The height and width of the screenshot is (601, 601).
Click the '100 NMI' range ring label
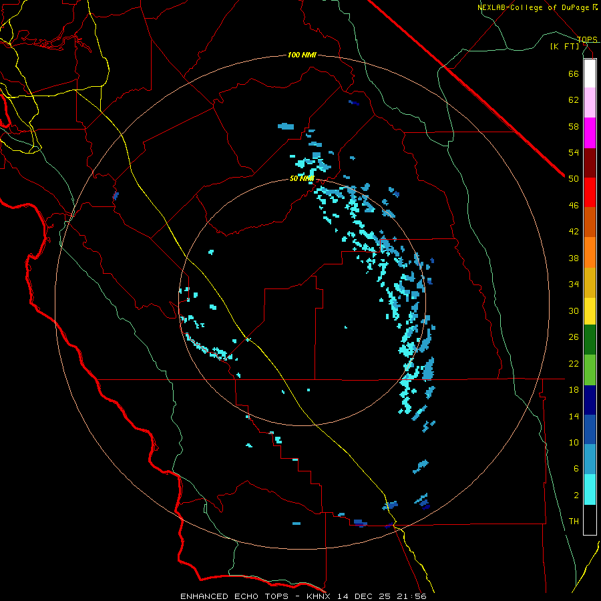pyautogui.click(x=302, y=55)
